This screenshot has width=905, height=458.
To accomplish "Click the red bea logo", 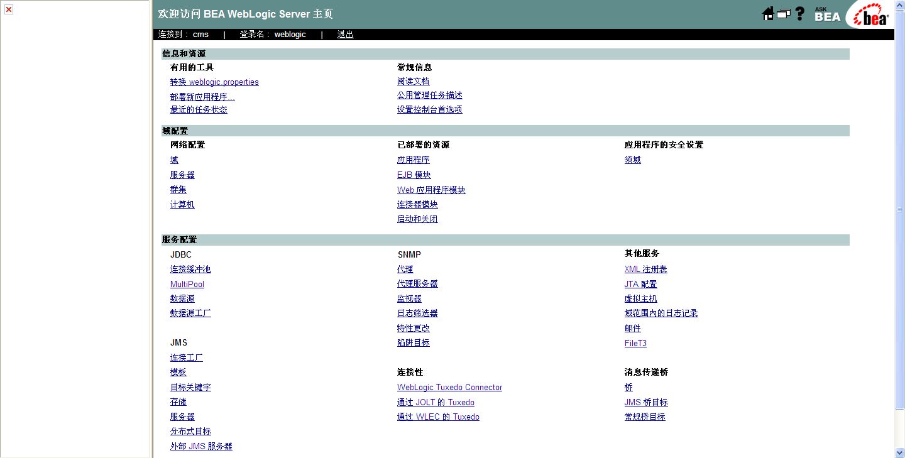I will 870,16.
